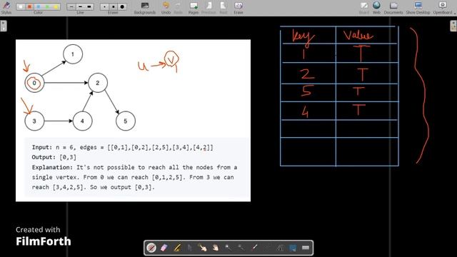Select the white pen color
This screenshot has height=257, width=457.
pos(21,6)
